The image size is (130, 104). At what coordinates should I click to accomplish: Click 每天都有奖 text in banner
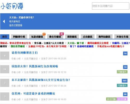point(15,21)
